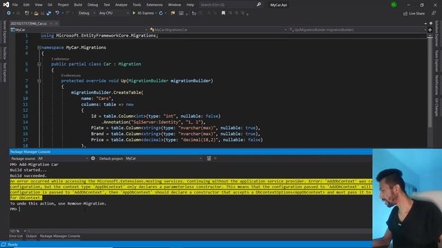Start debugging with the green play icon

(x=134, y=13)
